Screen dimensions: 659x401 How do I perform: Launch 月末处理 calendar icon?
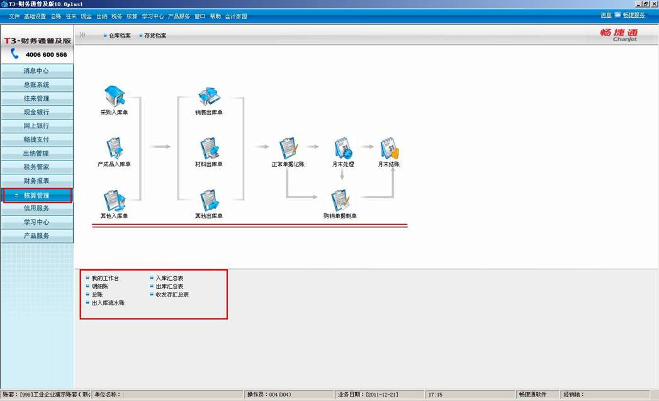click(x=343, y=148)
